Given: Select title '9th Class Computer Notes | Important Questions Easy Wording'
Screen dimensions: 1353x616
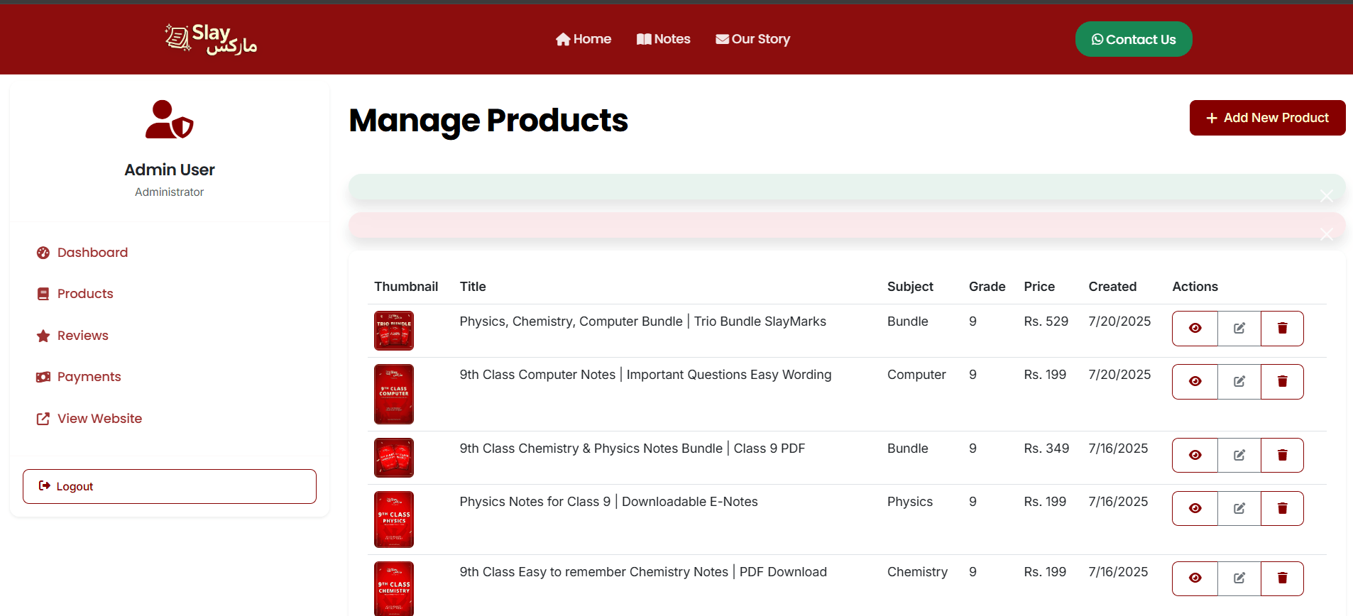Looking at the screenshot, I should tap(645, 375).
